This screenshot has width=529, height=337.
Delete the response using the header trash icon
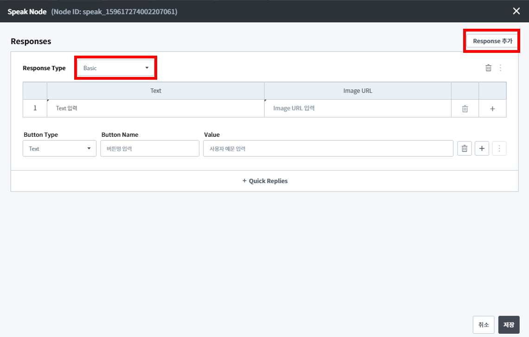coord(488,68)
